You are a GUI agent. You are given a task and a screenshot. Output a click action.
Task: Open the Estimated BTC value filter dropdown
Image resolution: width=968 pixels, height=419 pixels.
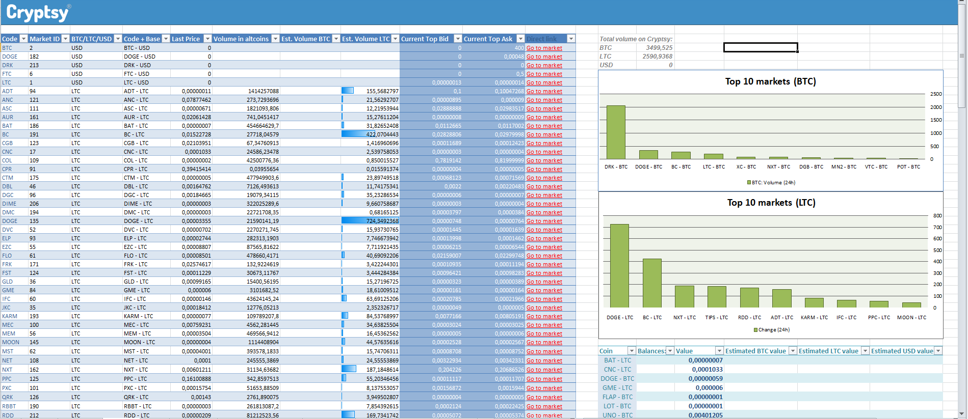[793, 351]
